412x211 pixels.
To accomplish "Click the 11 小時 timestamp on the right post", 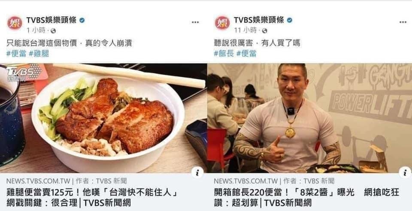I will pyautogui.click(x=245, y=30).
